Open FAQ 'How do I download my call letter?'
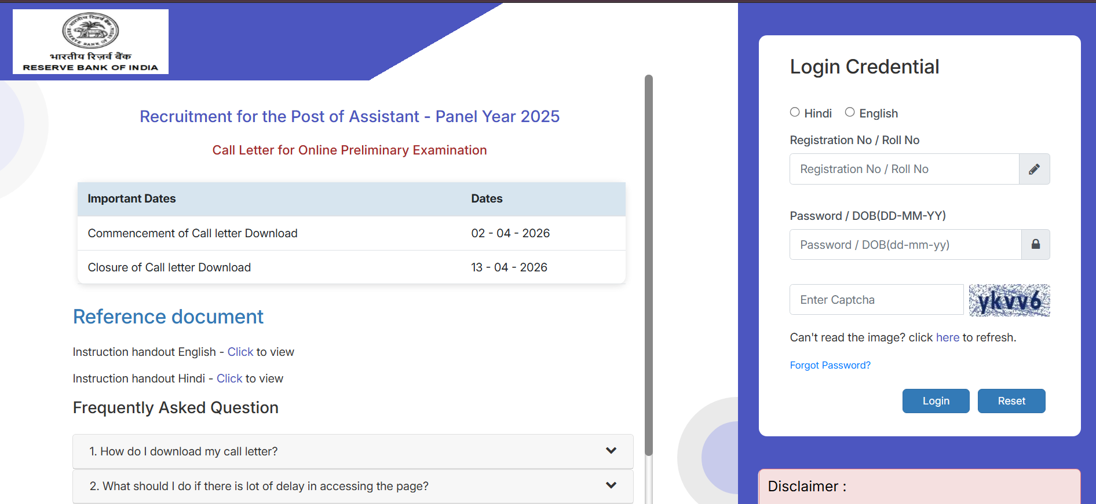 coord(183,451)
